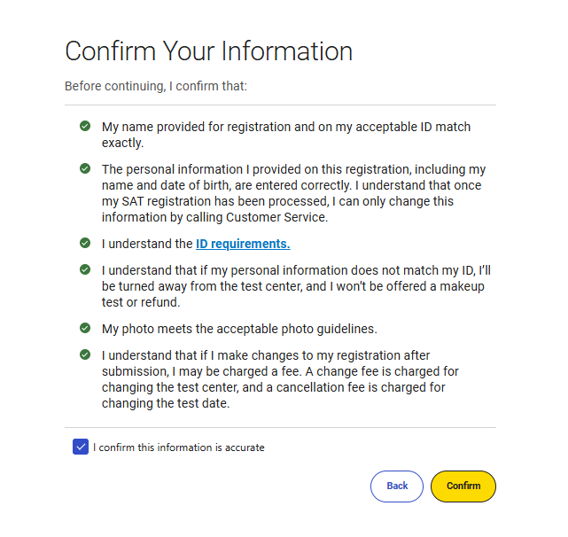The height and width of the screenshot is (537, 568).
Task: Click the cancellation fee statement text
Action: [x=280, y=379]
